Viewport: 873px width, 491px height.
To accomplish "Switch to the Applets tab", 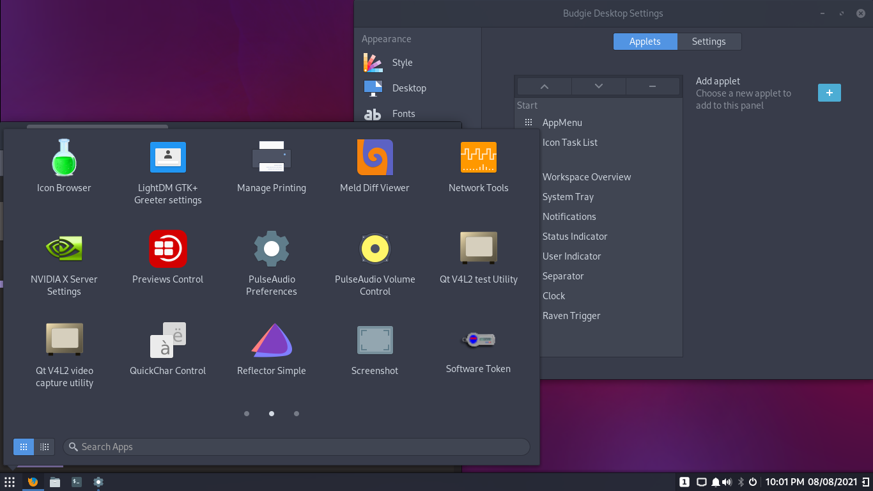I will coord(645,42).
